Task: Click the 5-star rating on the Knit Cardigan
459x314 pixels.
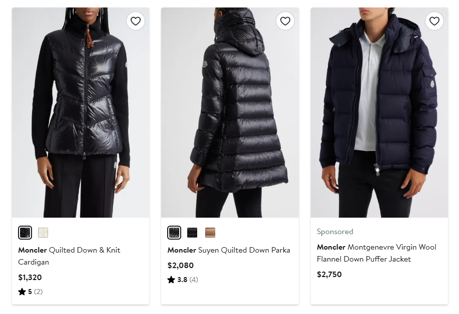Action: pyautogui.click(x=31, y=292)
